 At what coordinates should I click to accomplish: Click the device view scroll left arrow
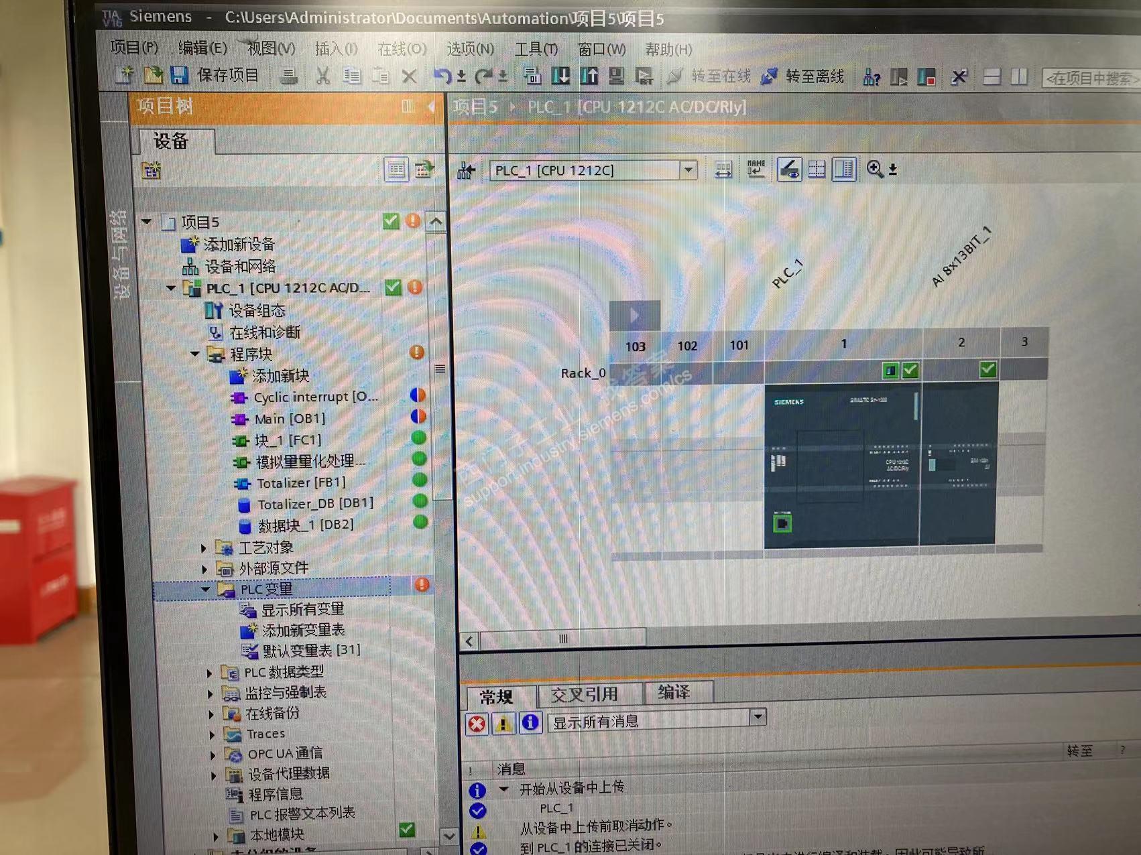[x=469, y=641]
